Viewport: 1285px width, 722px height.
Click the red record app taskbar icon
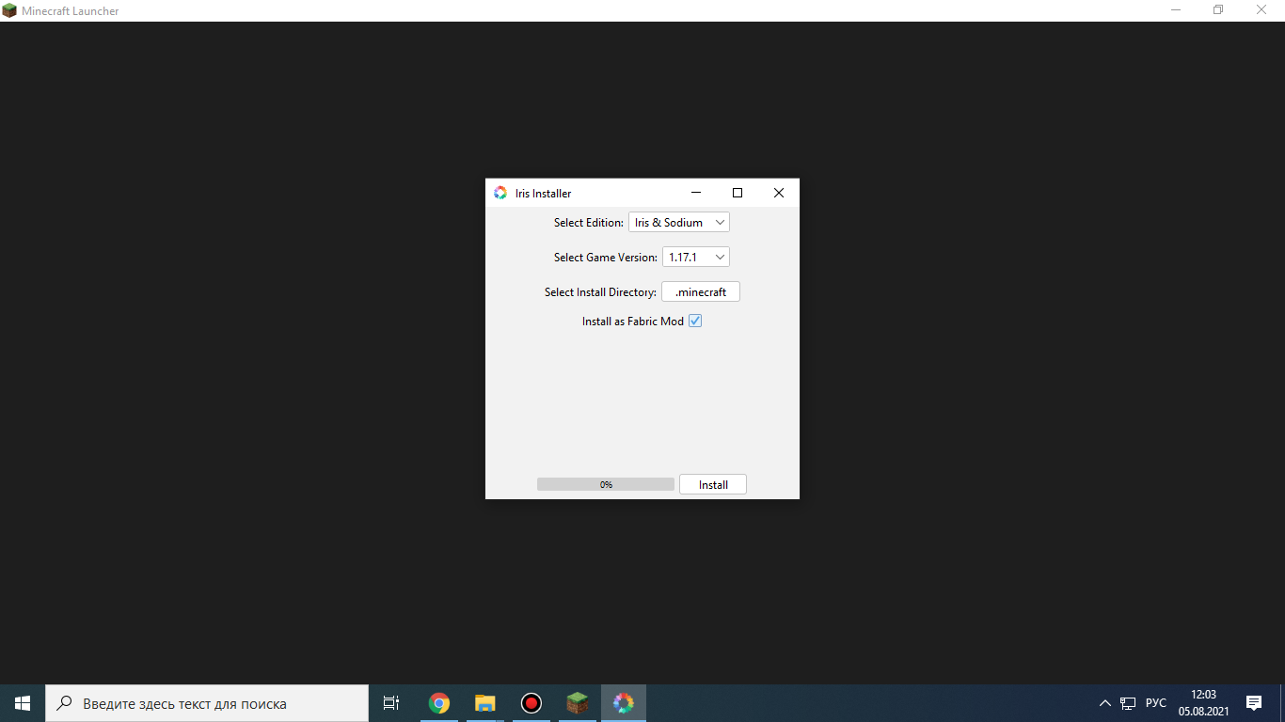[x=531, y=703]
